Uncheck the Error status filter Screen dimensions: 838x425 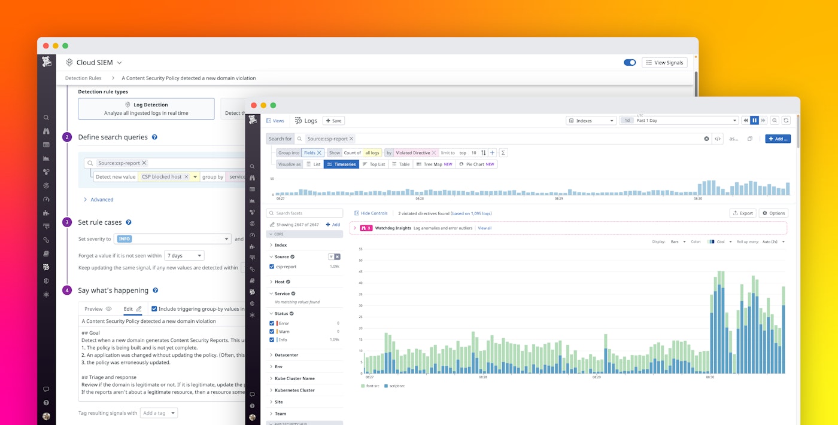[272, 323]
